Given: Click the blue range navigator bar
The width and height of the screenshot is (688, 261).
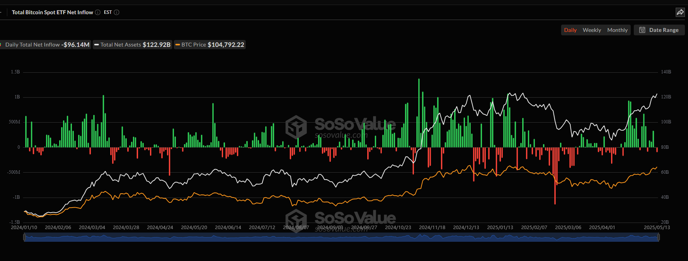Looking at the screenshot, I should 342,238.
